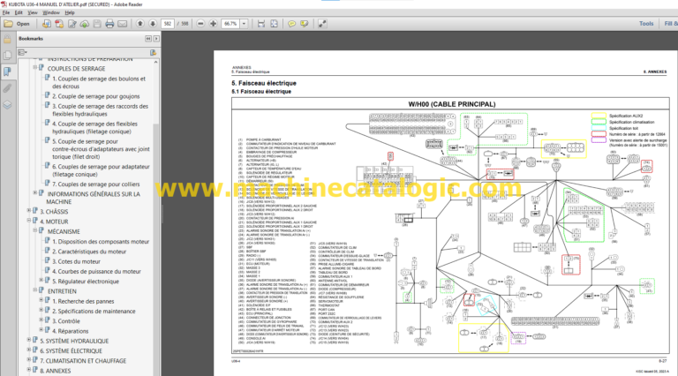Screen dimensions: 678x376
Task: Open bookmark 5. Régulateur électronique
Action: click(86, 282)
